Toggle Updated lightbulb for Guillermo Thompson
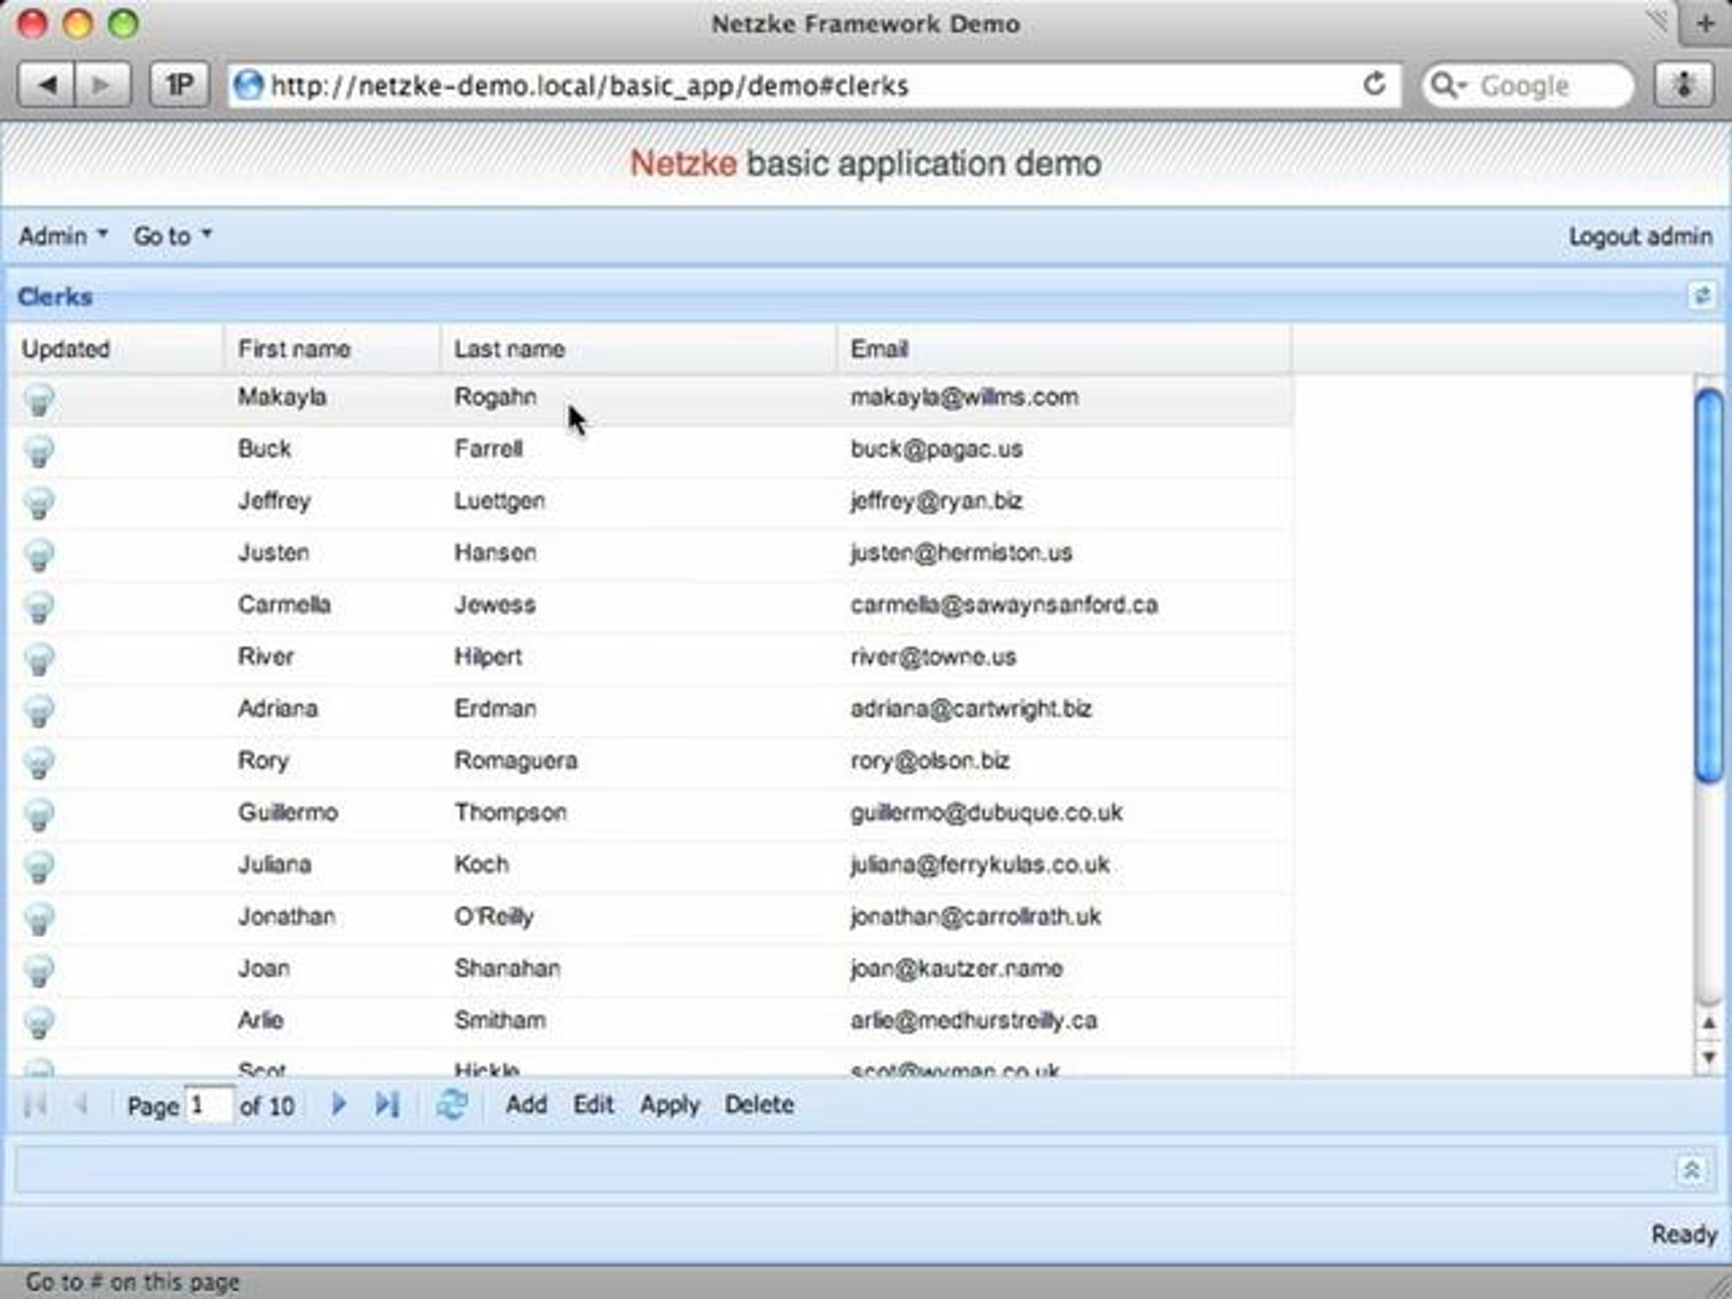Screen dimensions: 1732x1299 pyautogui.click(x=39, y=814)
